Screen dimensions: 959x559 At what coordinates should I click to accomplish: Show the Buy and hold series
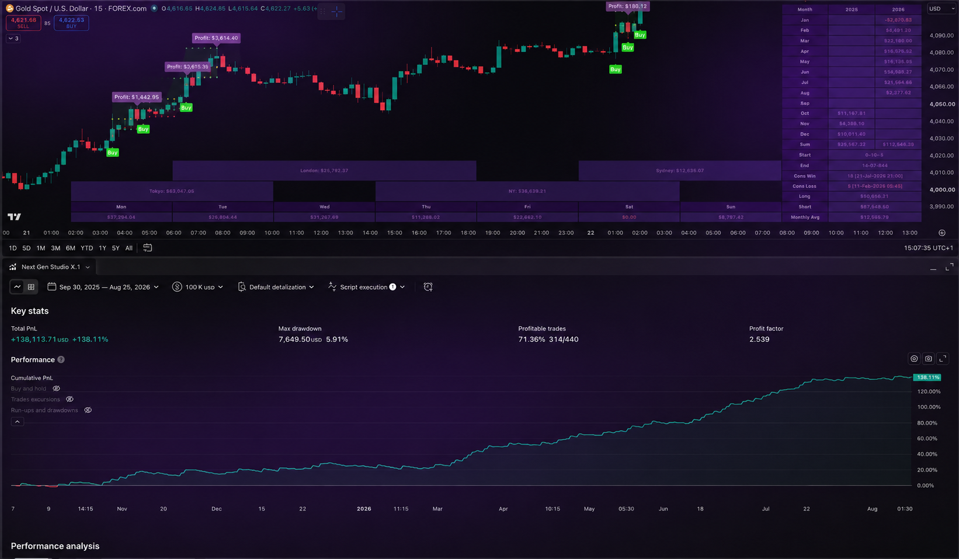pos(57,389)
